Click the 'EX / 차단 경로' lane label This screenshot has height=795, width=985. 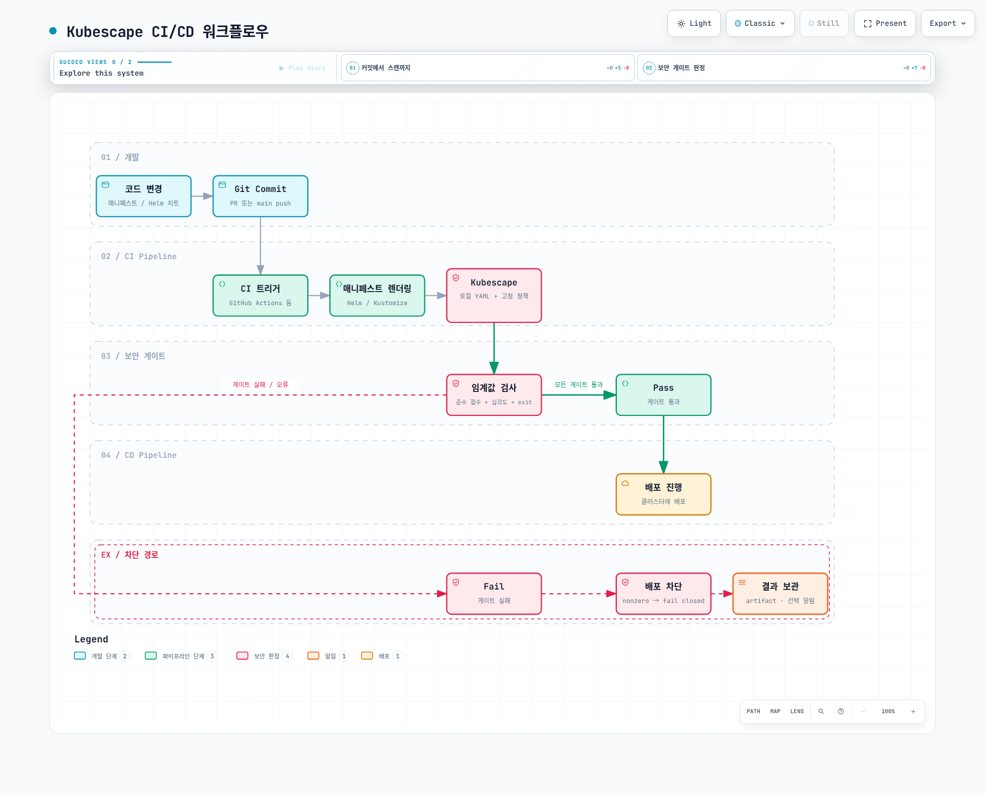[130, 555]
